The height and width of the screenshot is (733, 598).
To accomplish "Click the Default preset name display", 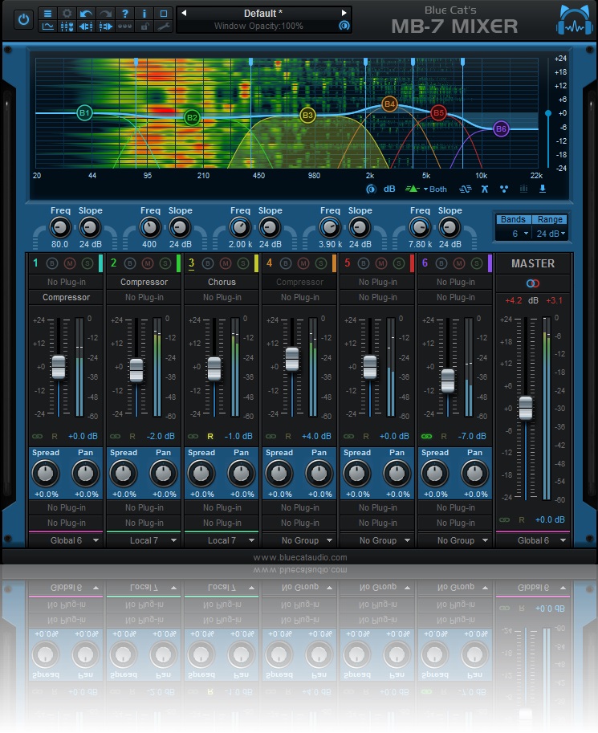I will click(263, 14).
